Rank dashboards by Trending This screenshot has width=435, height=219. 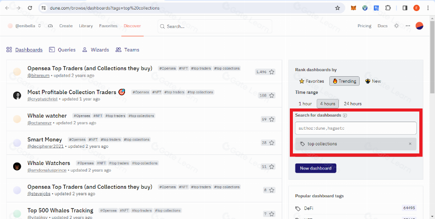[344, 81]
